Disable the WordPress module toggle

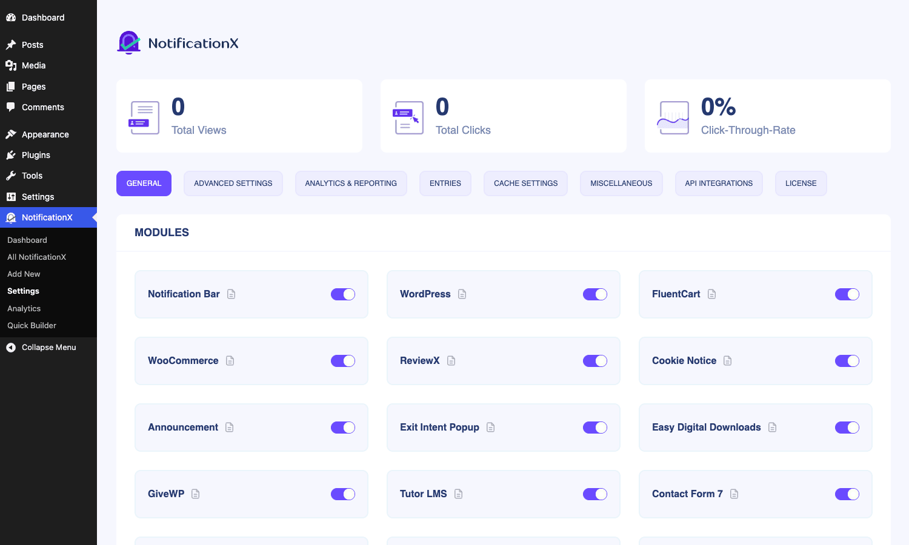(595, 294)
